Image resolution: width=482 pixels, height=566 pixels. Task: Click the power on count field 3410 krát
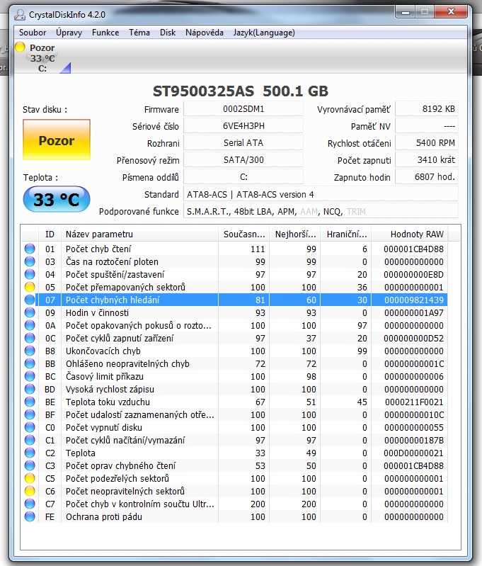(427, 159)
